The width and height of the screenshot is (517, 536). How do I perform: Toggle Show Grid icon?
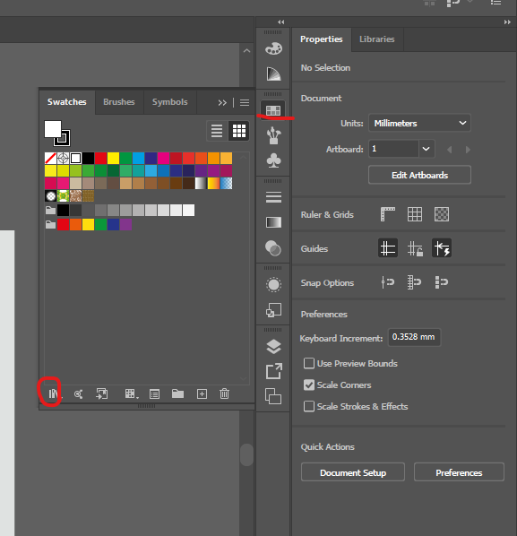coord(415,214)
